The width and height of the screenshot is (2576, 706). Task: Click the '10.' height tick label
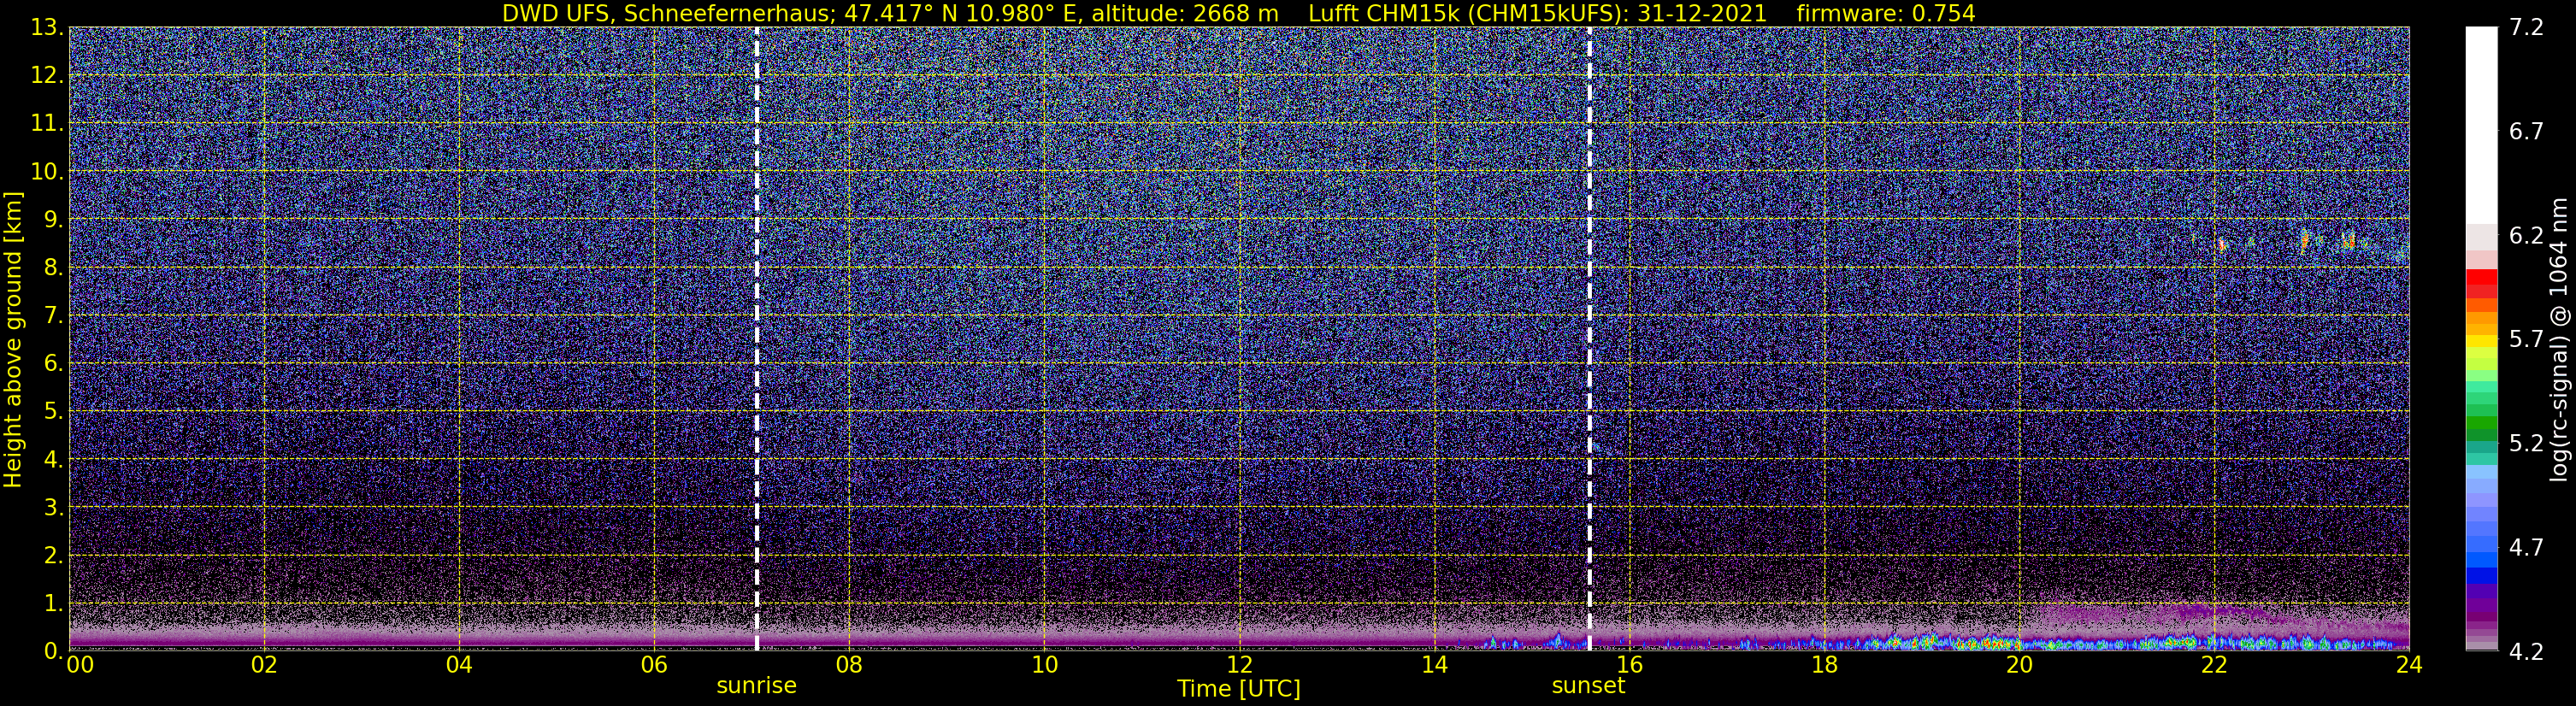tap(47, 172)
